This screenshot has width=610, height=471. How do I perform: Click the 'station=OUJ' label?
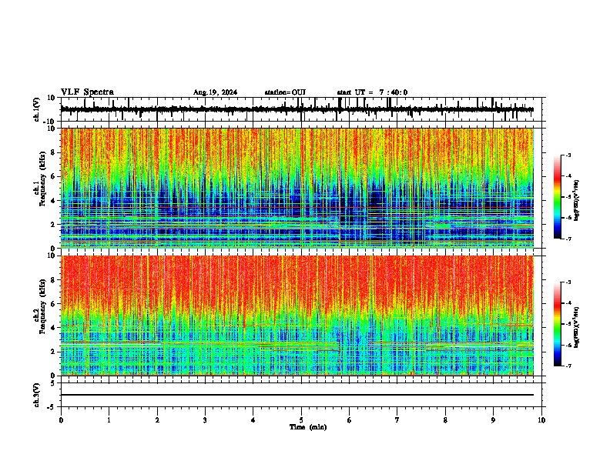285,92
